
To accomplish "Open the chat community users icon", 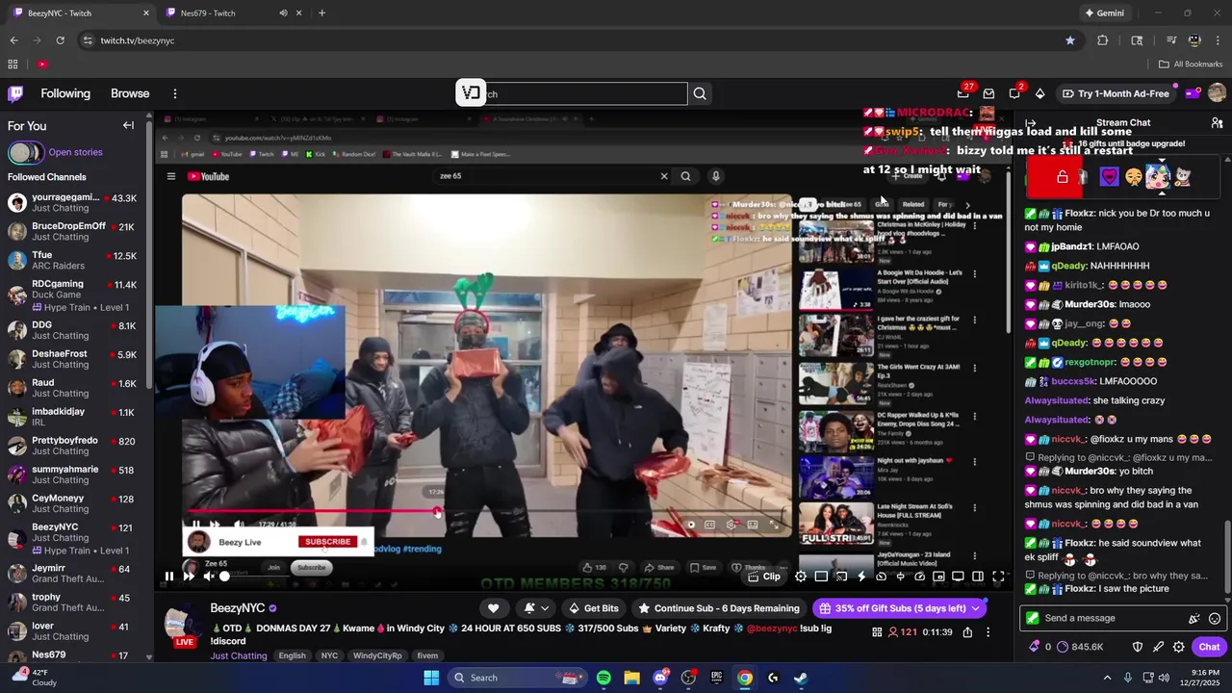I will (x=1217, y=123).
